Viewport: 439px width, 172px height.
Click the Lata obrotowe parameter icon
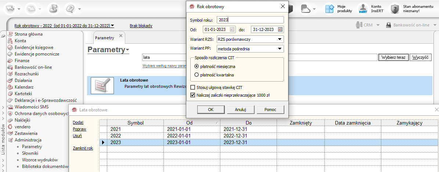pos(100,85)
